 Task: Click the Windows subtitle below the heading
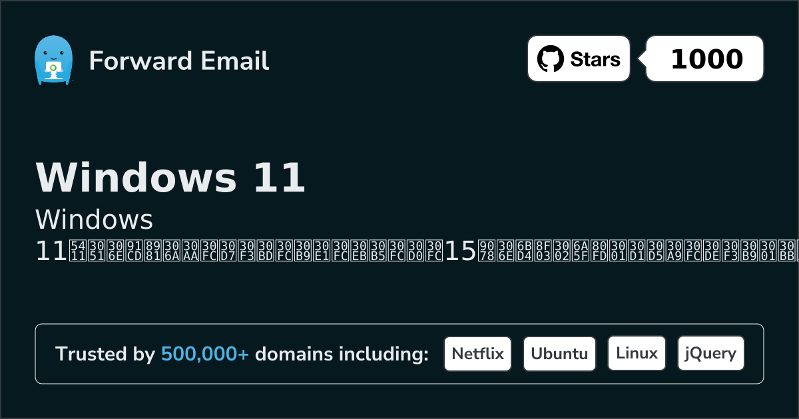[94, 219]
